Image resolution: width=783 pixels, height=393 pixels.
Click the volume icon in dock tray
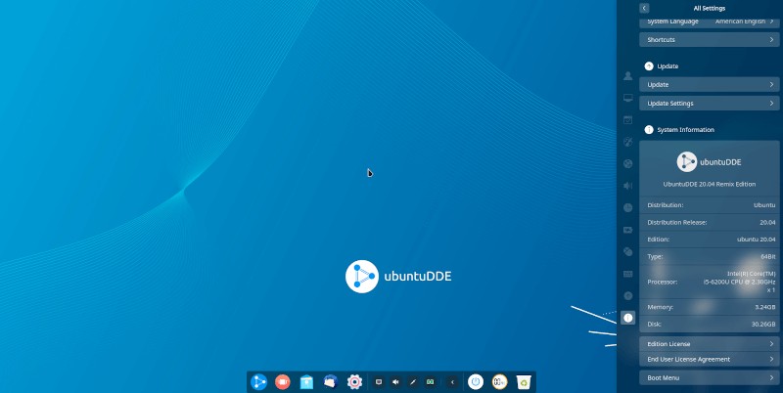(x=395, y=382)
